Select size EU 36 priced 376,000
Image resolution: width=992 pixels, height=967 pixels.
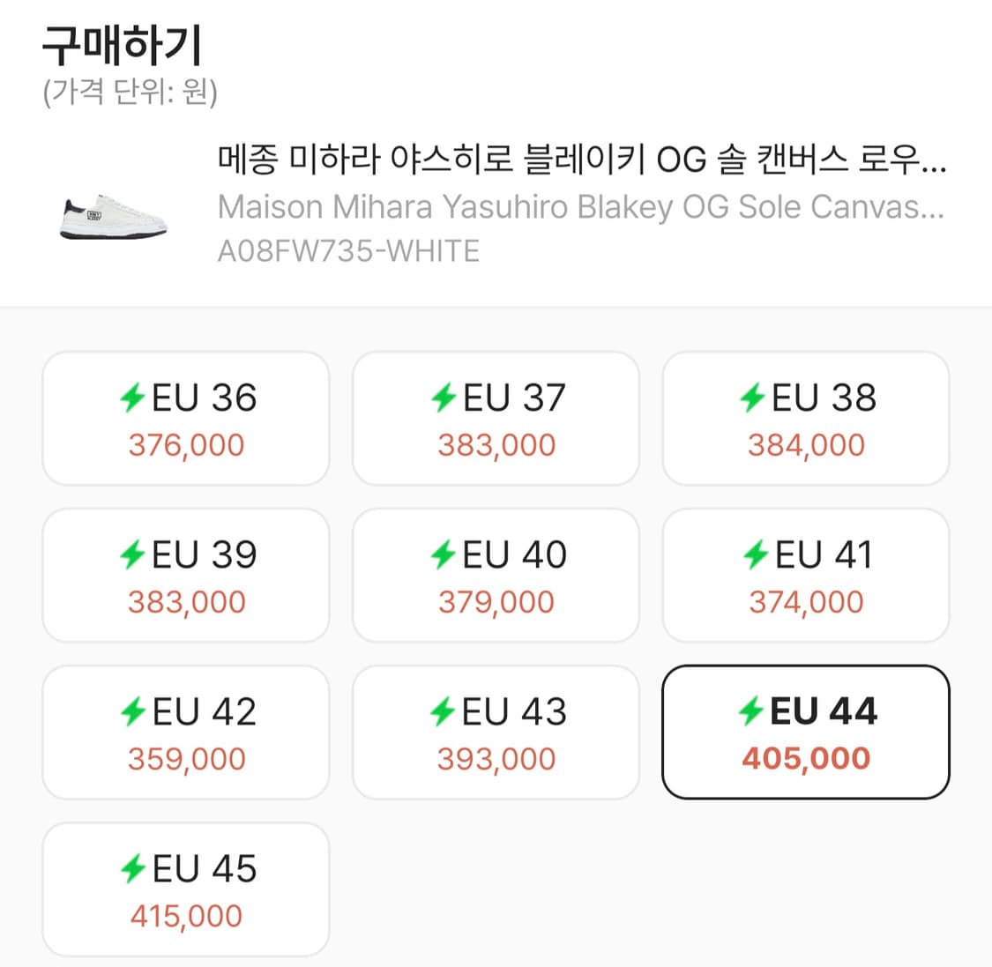tap(184, 418)
